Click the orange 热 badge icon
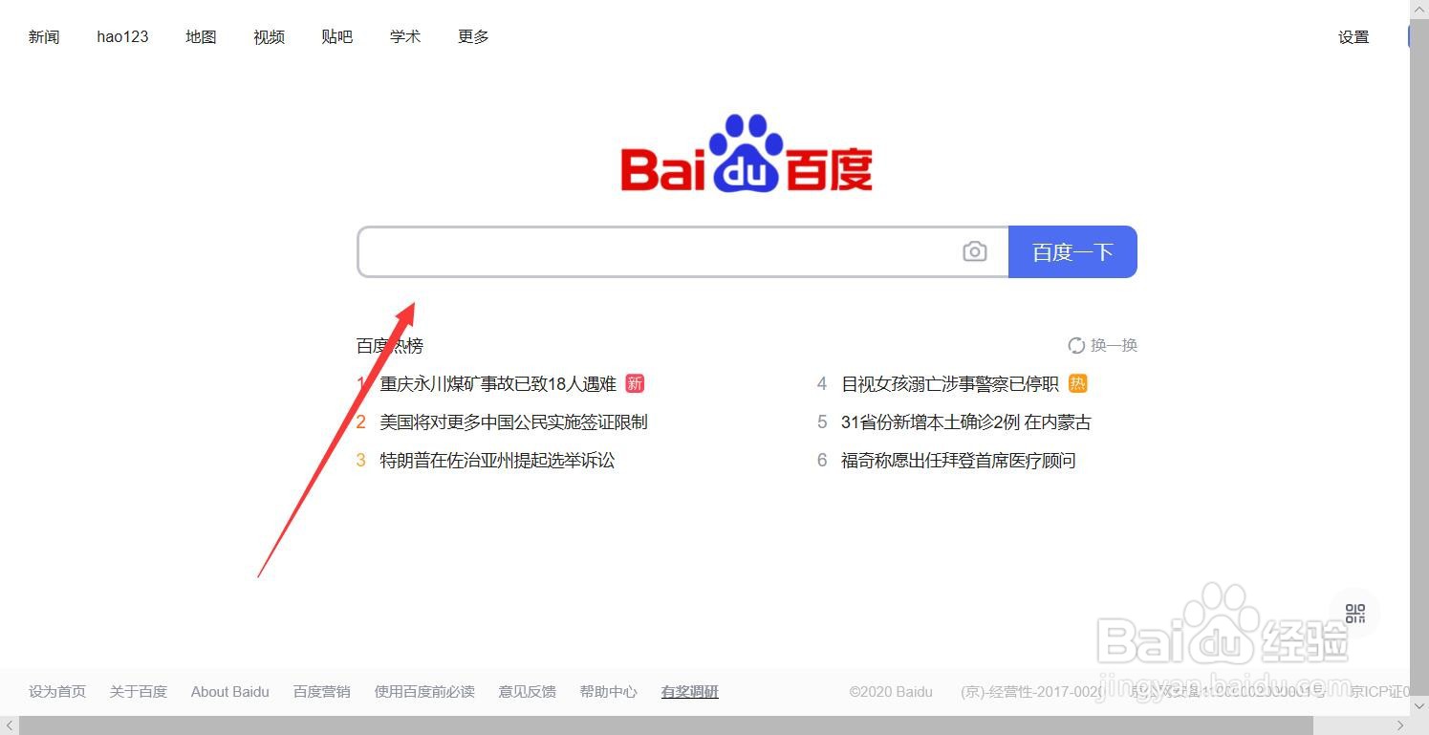 [x=1078, y=383]
